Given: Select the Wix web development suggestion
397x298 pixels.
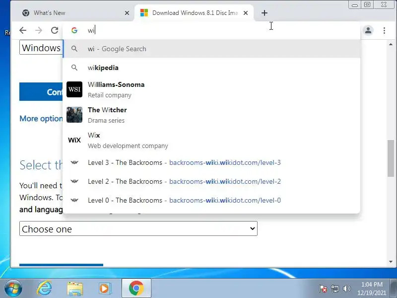Looking at the screenshot, I should (x=211, y=140).
